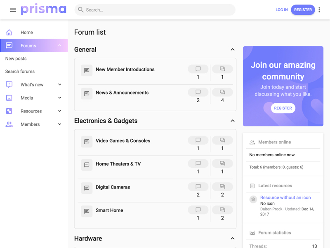Click the REGISTER button in the header

click(x=303, y=10)
